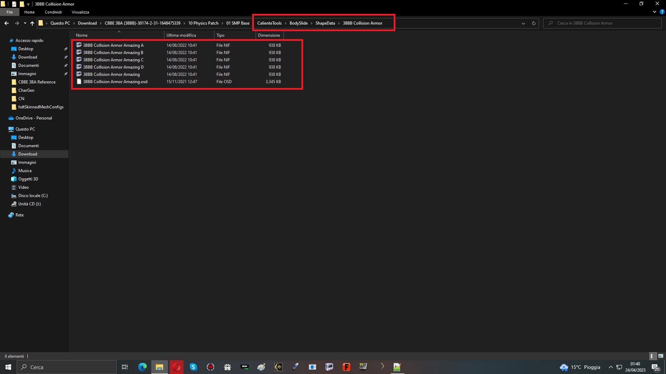Image resolution: width=666 pixels, height=374 pixels.
Task: Open the File menu
Action: 10,12
